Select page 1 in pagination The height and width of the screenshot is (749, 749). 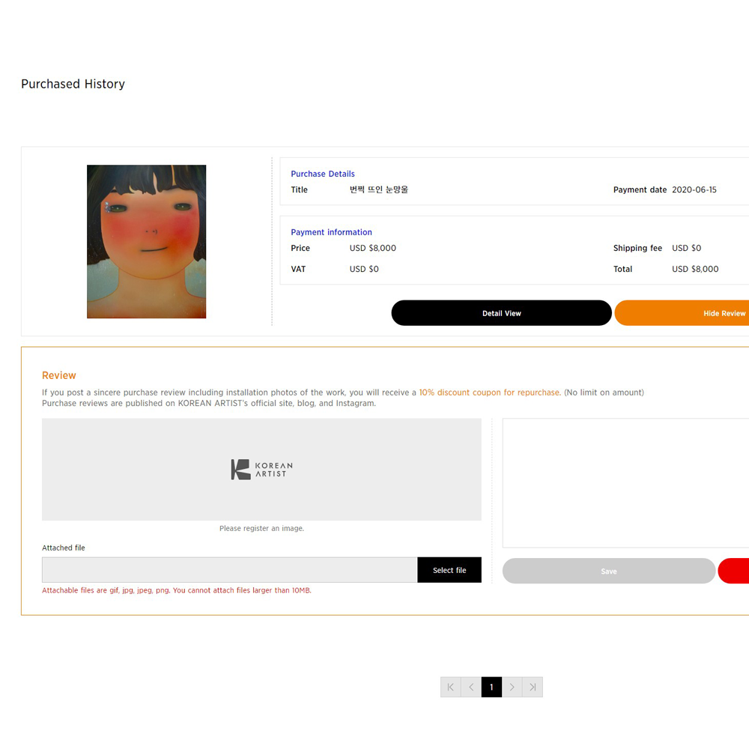(x=491, y=687)
